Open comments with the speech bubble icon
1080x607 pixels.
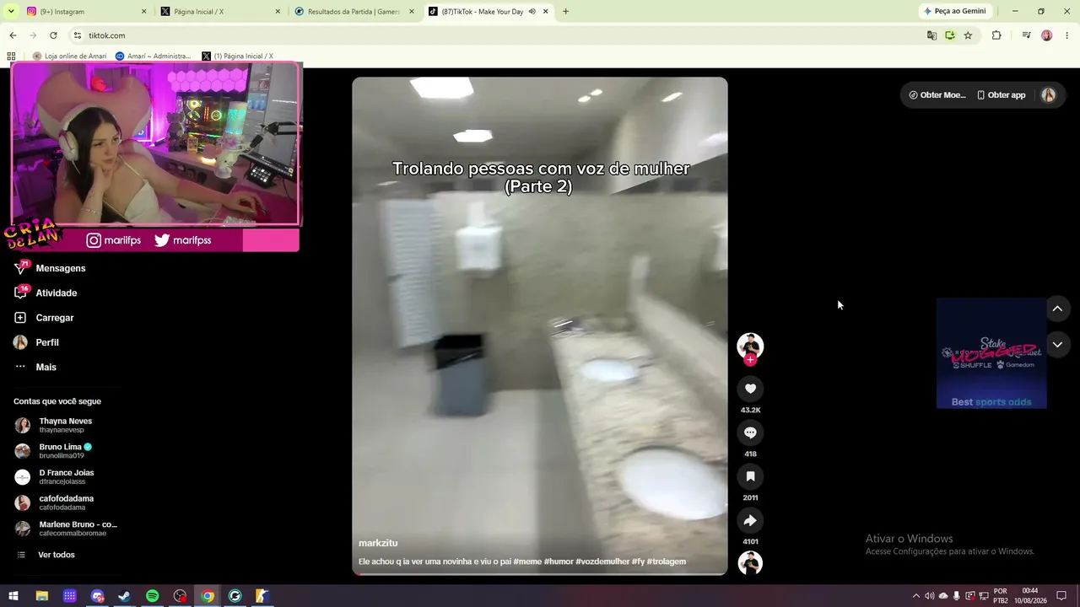(750, 432)
